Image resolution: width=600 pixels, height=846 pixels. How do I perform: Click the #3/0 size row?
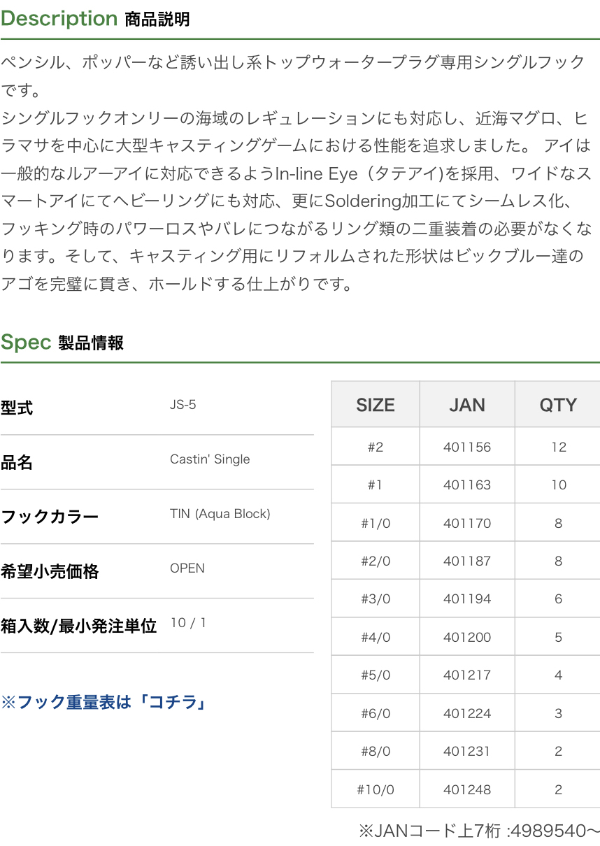click(376, 599)
